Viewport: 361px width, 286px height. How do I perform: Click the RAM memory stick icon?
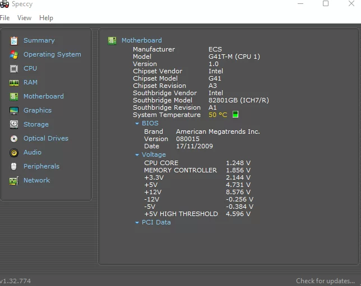(14, 82)
